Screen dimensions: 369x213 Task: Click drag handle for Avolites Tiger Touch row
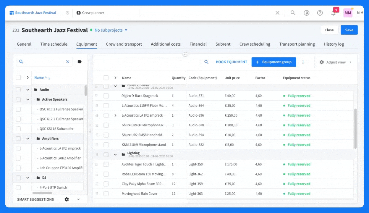(x=96, y=164)
